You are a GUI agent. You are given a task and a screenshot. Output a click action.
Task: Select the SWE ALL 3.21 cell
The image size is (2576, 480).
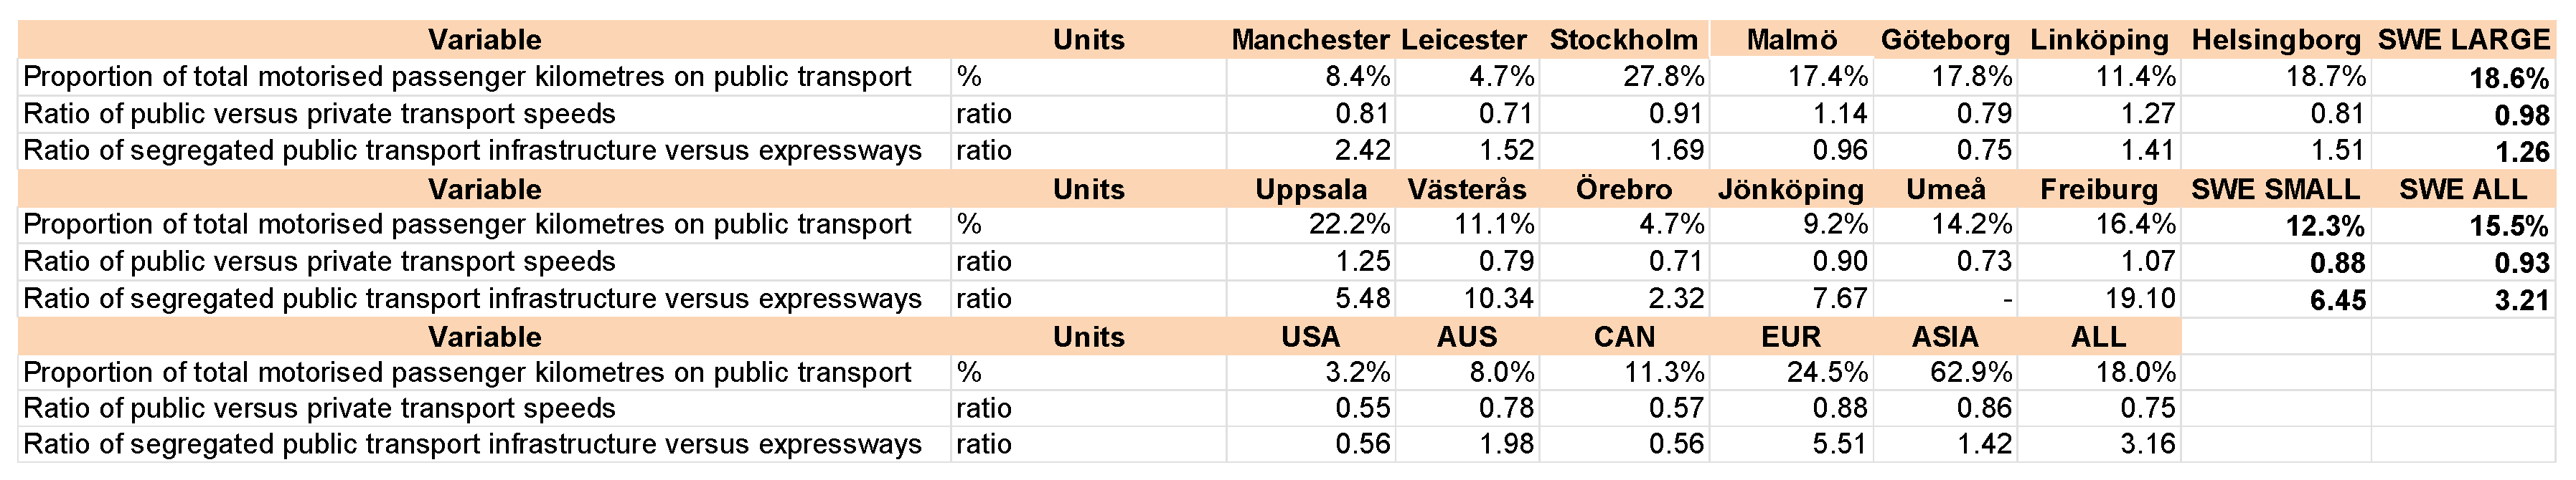(x=2463, y=299)
